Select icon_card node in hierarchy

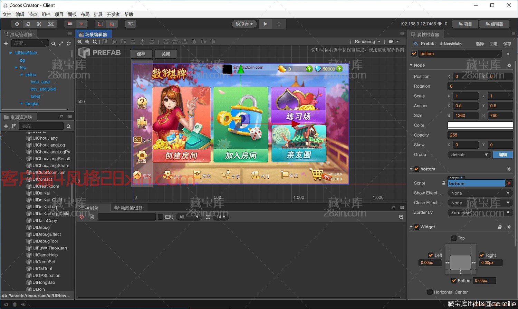click(x=40, y=82)
